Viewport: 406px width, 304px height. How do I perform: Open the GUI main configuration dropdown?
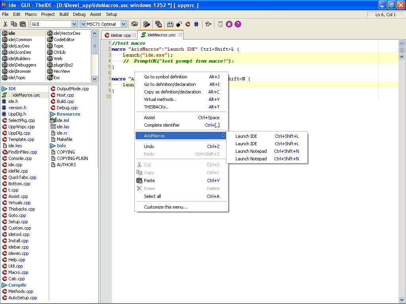[x=74, y=24]
